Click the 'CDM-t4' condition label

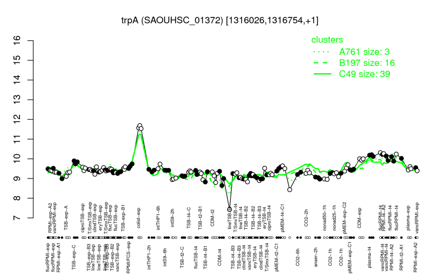pos(219,257)
